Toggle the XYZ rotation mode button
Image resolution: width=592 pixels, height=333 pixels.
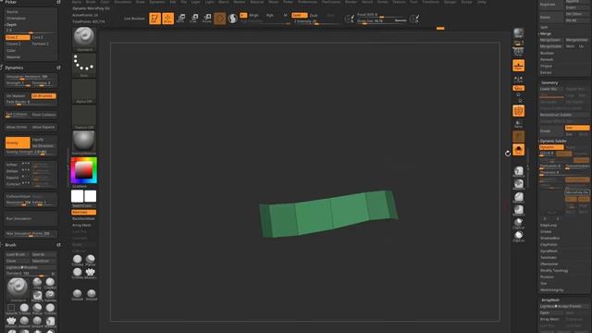tap(518, 88)
